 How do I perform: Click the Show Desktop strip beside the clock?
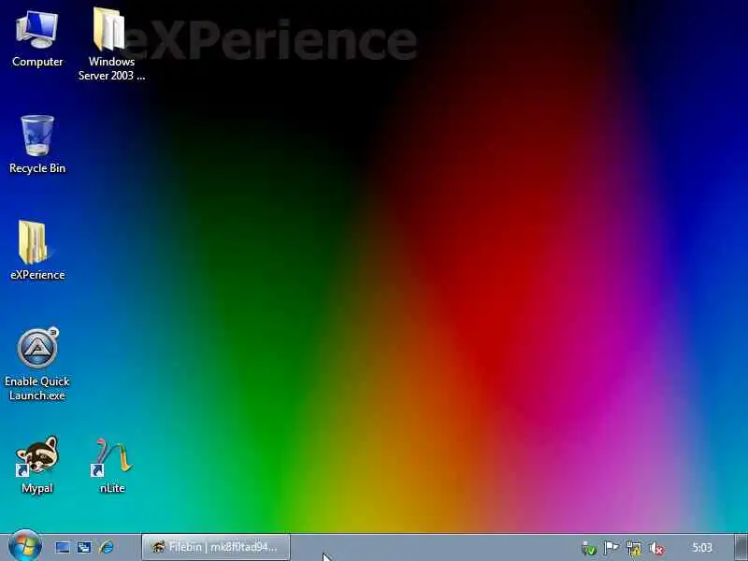click(741, 547)
